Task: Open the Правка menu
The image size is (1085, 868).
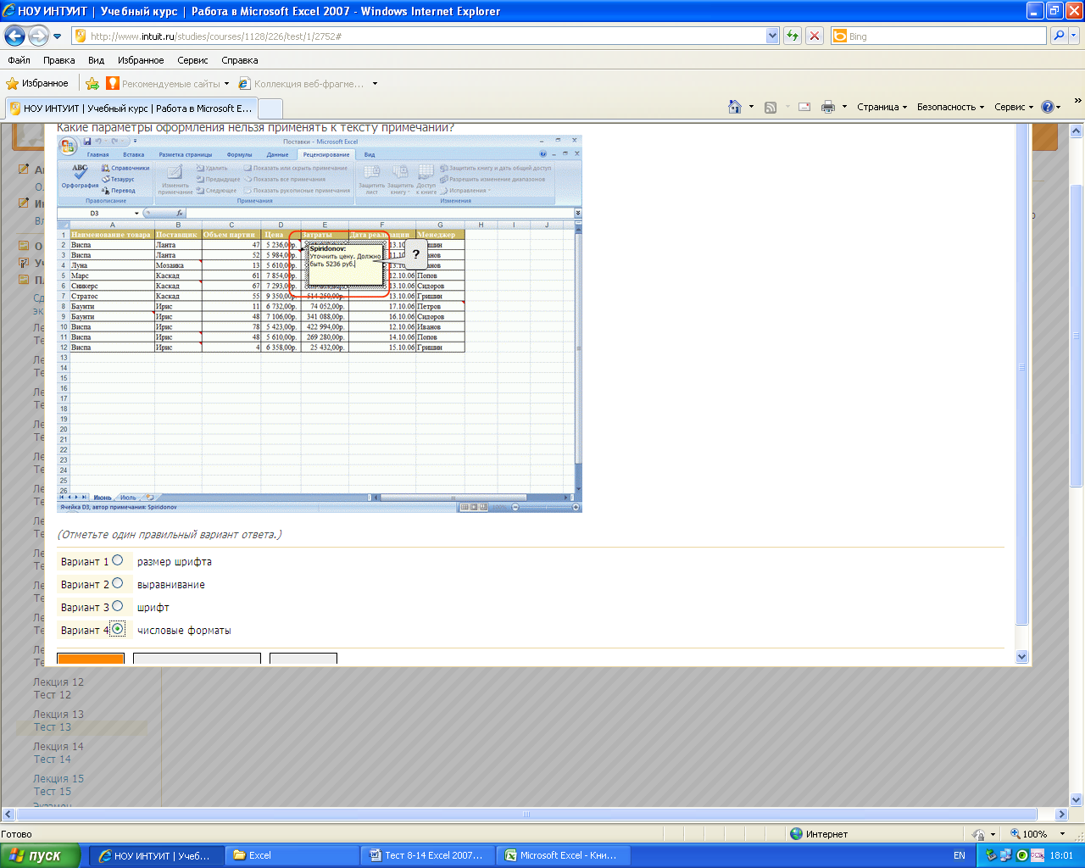Action: click(x=59, y=60)
